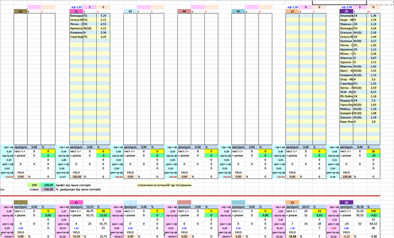Click the YIELD value -5,15
This screenshot has height=238, width=394.
click(x=347, y=236)
